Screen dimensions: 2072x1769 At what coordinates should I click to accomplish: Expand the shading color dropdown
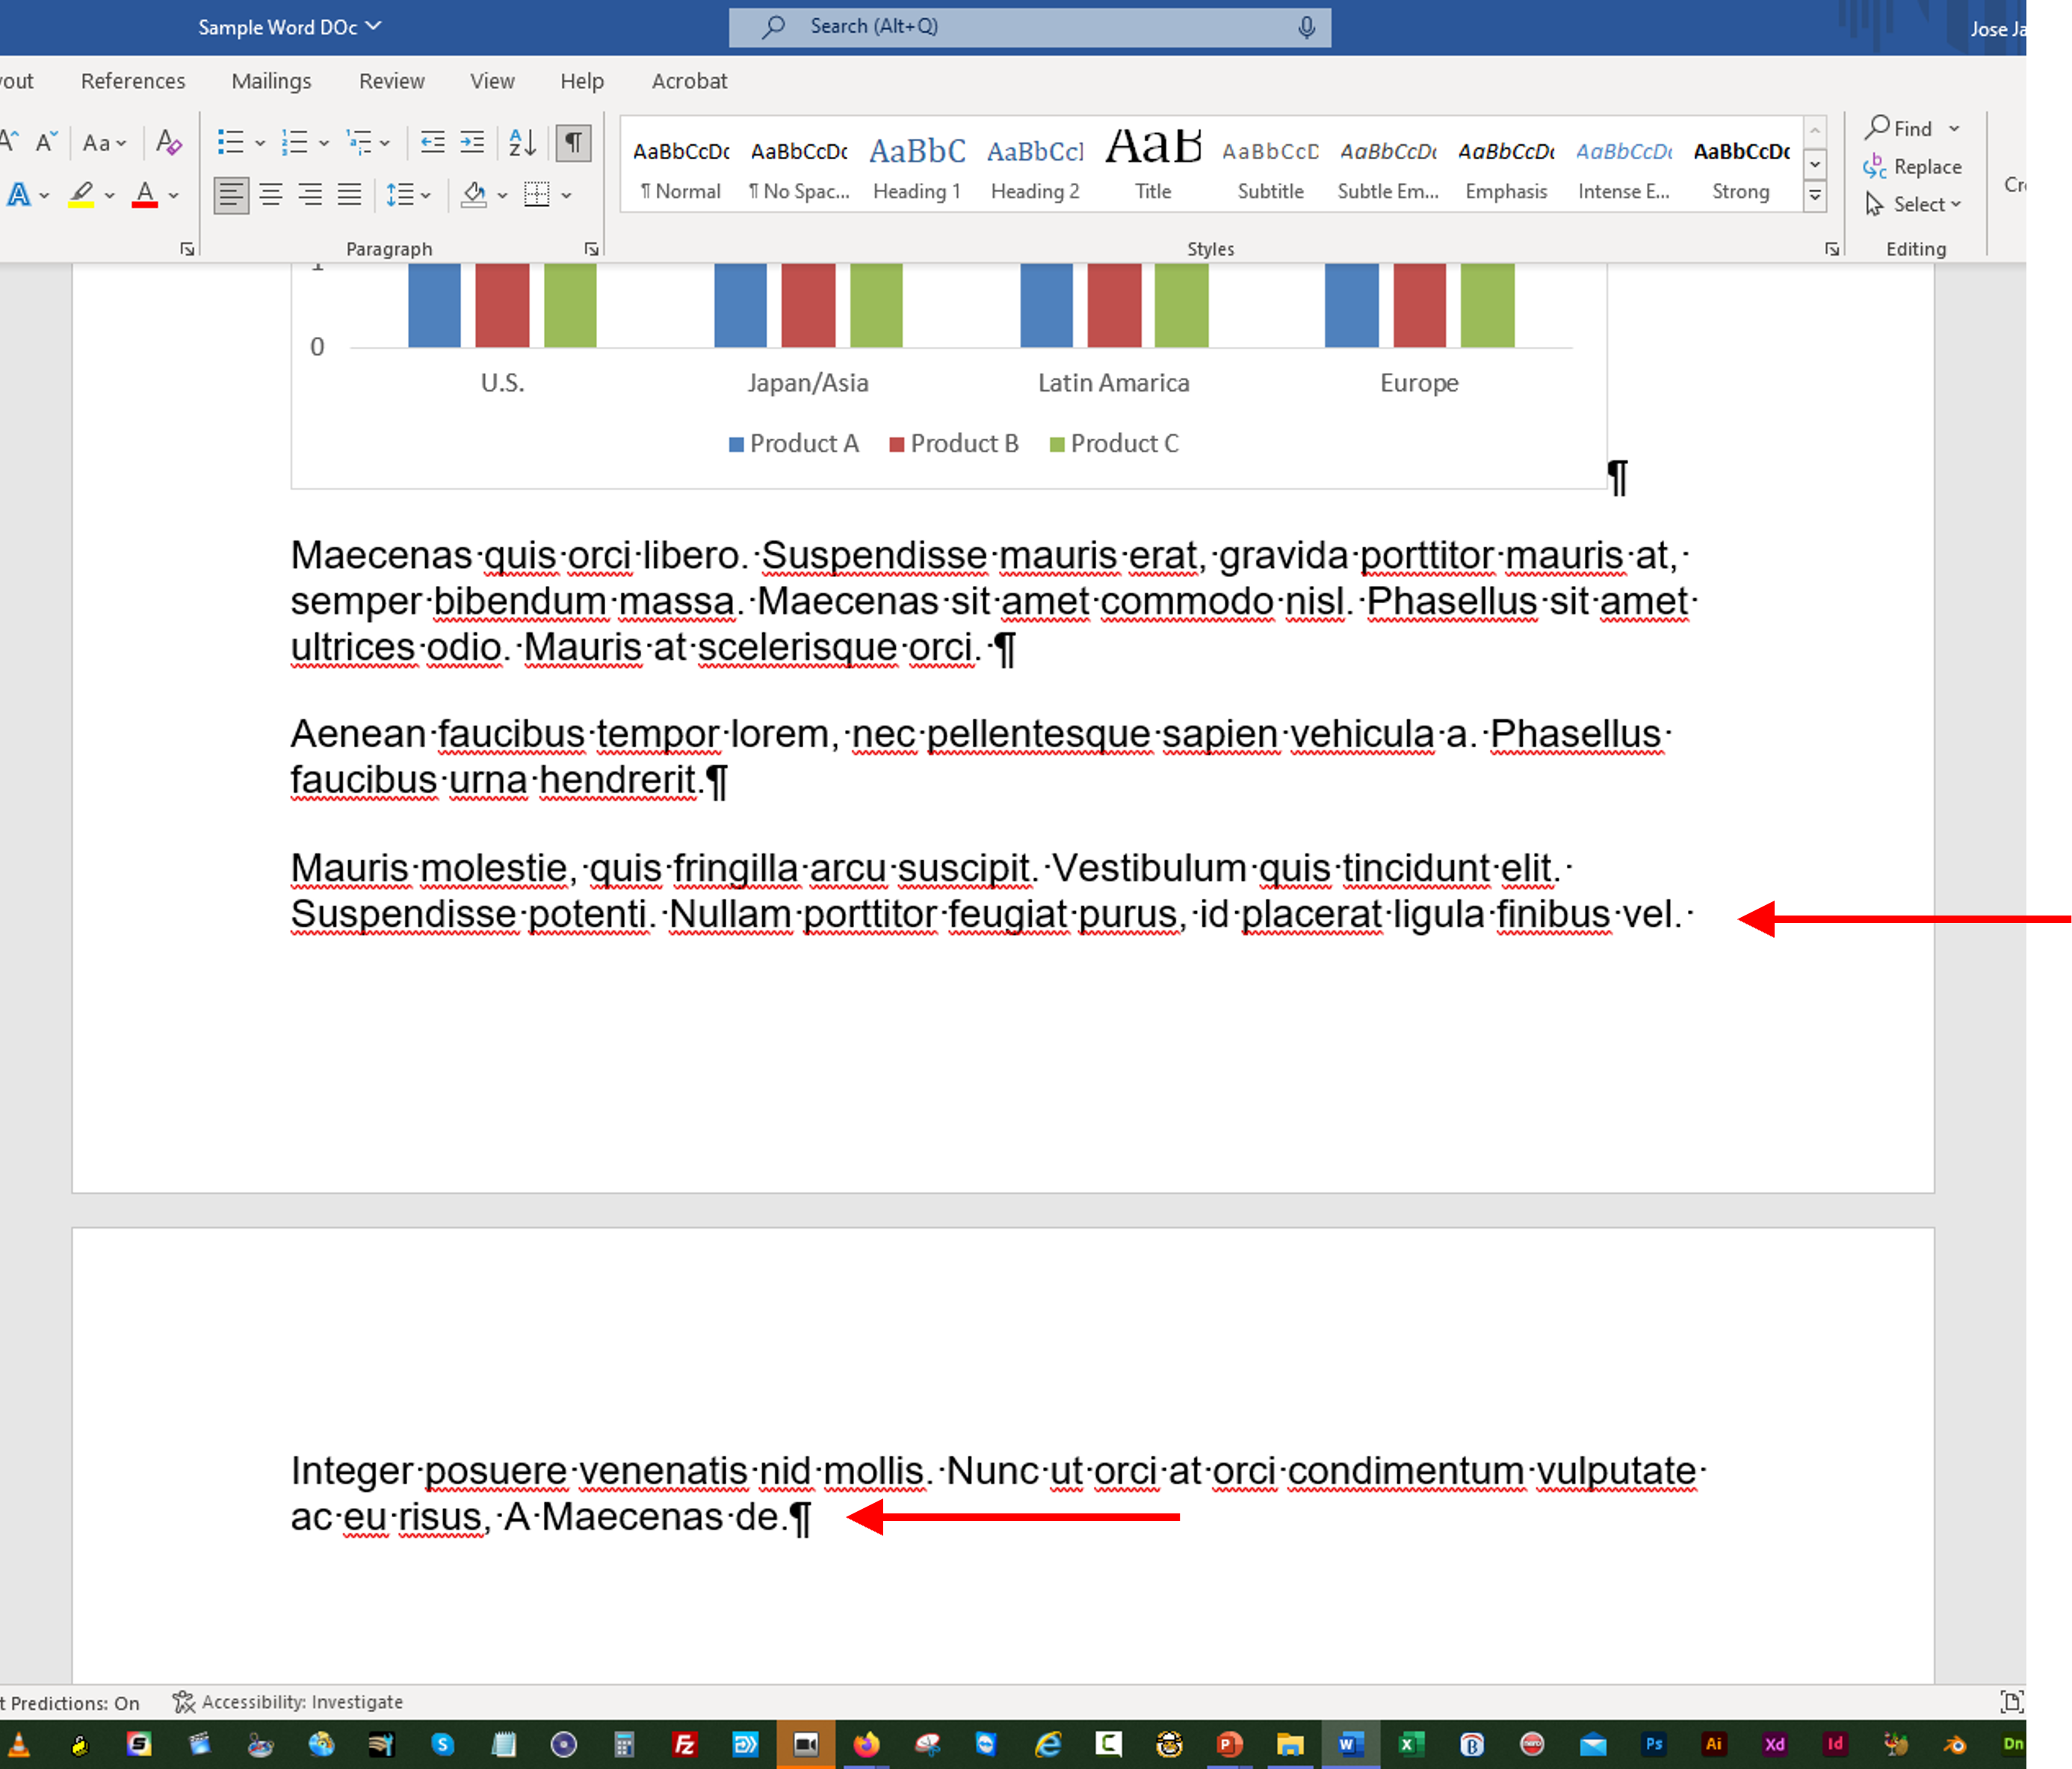click(x=502, y=196)
